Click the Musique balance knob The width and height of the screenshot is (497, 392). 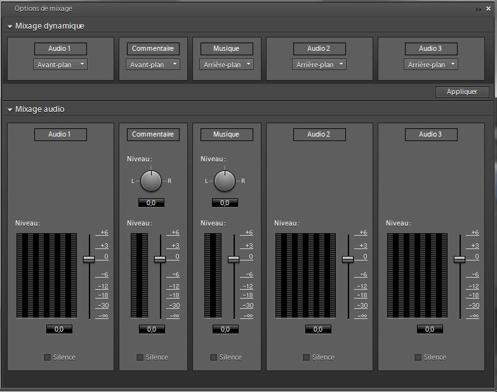point(225,181)
